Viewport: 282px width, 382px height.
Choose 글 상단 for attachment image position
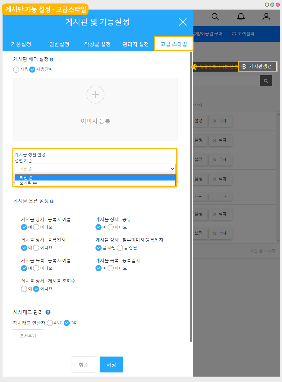coord(120,248)
